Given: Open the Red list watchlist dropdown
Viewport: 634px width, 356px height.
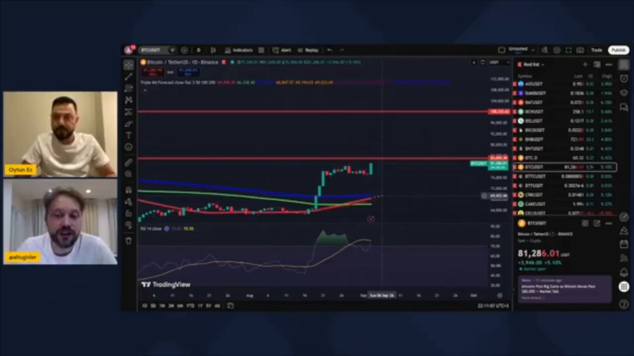Looking at the screenshot, I should [x=532, y=64].
